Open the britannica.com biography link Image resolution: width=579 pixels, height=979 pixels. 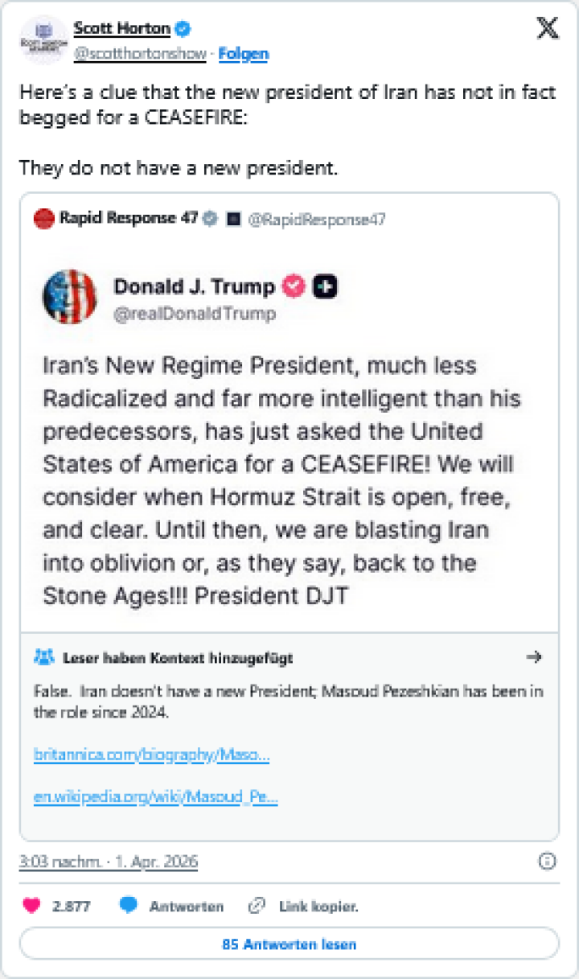(x=152, y=755)
